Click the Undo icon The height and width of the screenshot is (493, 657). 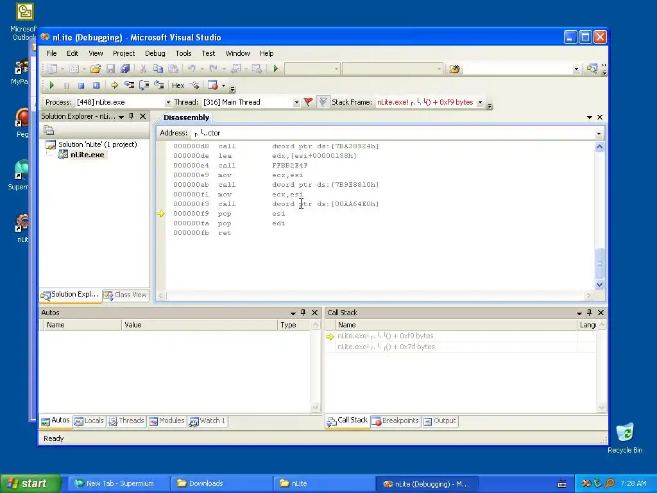pos(191,69)
